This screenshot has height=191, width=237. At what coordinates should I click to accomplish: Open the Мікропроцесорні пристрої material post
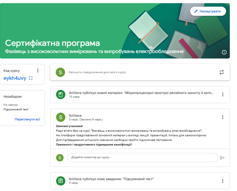point(140,95)
